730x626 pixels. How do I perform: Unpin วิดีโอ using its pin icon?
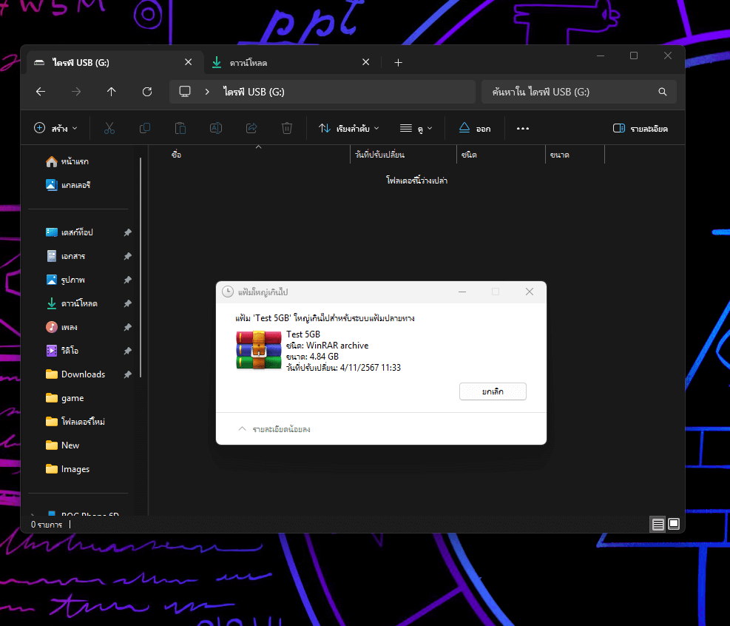[127, 351]
